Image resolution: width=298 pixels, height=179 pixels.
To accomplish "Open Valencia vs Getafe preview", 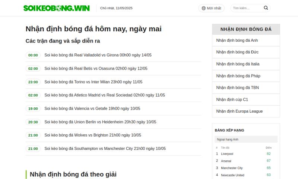I will pyautogui.click(x=92, y=109).
